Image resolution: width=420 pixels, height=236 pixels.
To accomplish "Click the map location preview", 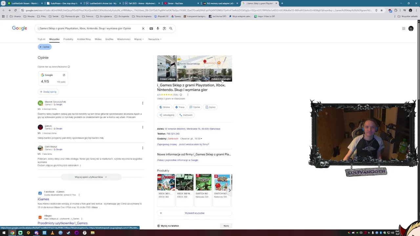I will coord(204,62).
